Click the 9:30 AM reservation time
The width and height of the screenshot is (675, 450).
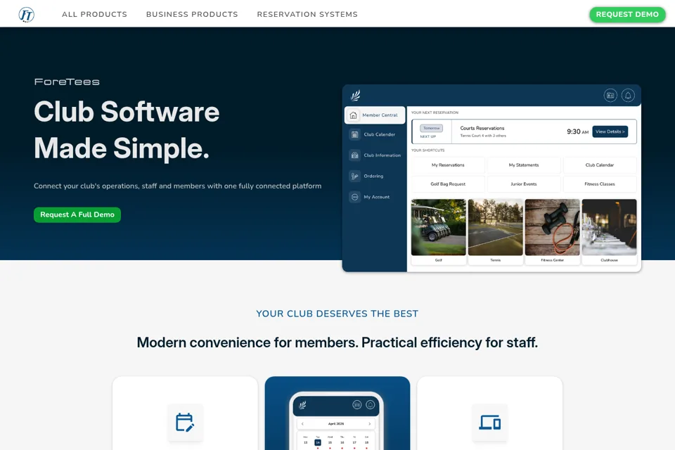click(x=577, y=131)
